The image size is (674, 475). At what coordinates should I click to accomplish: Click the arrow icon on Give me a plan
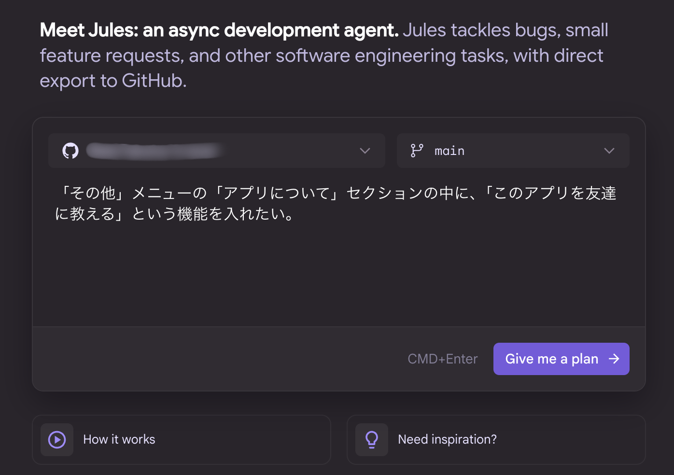coord(614,359)
